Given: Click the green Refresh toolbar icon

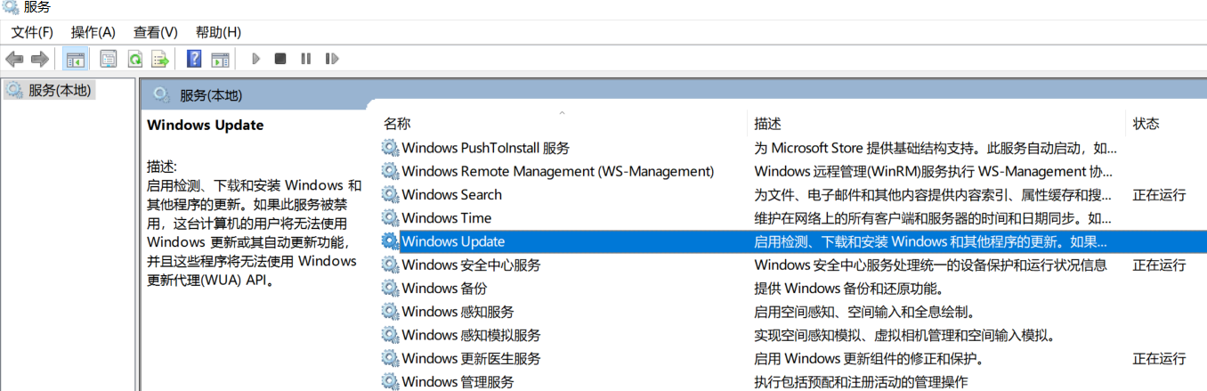Looking at the screenshot, I should pyautogui.click(x=134, y=59).
